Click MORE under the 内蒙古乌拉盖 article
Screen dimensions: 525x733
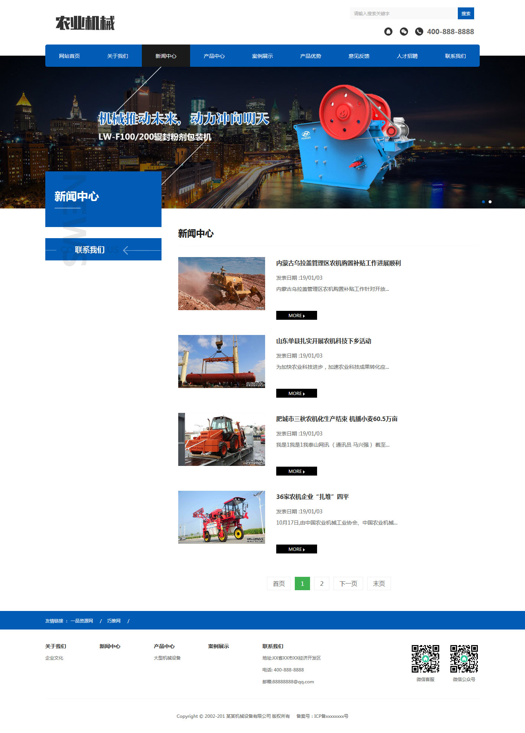(x=296, y=315)
